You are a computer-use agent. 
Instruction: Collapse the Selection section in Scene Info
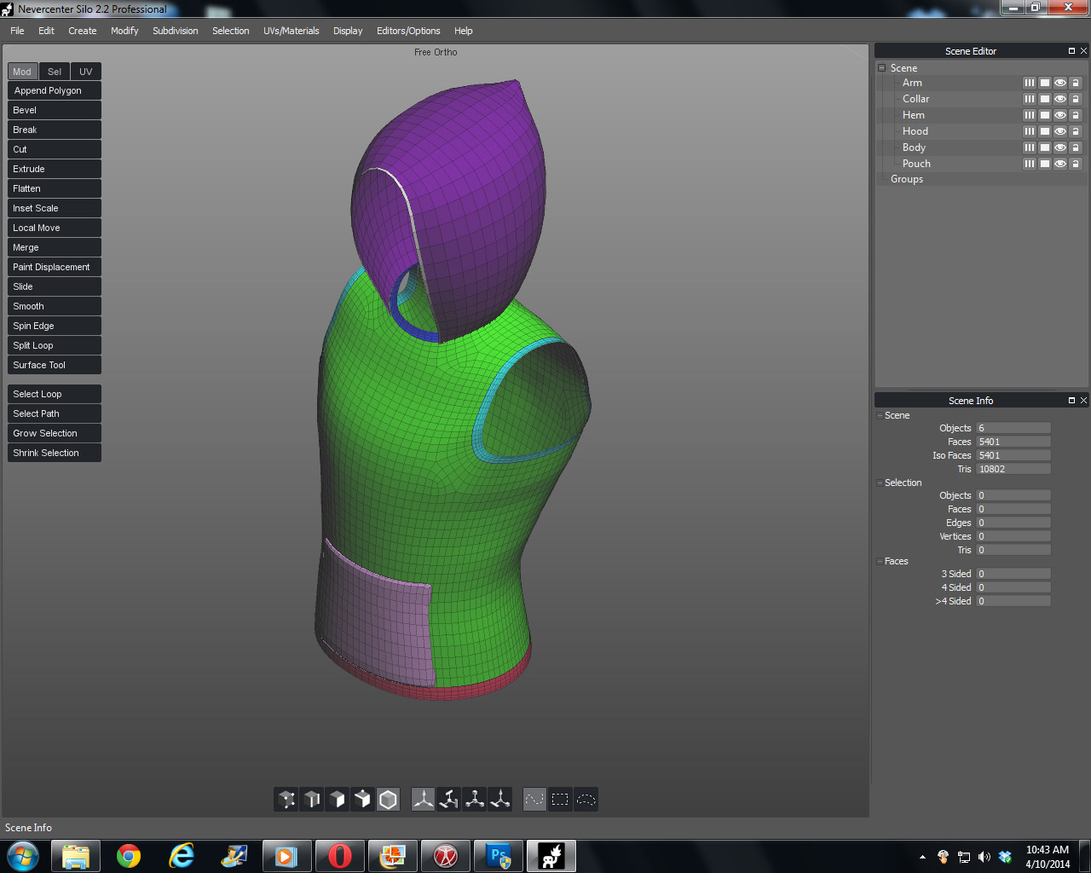click(880, 483)
